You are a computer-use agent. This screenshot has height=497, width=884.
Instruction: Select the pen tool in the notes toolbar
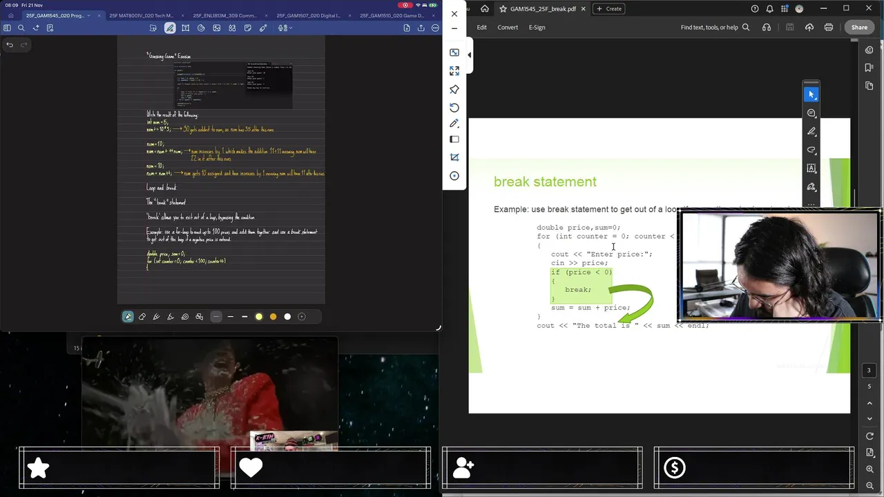pos(128,317)
